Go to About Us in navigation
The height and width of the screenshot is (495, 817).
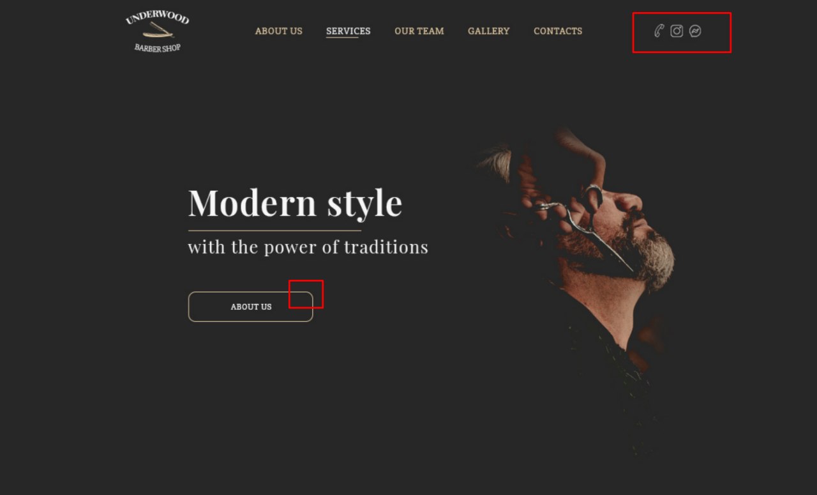click(x=278, y=31)
